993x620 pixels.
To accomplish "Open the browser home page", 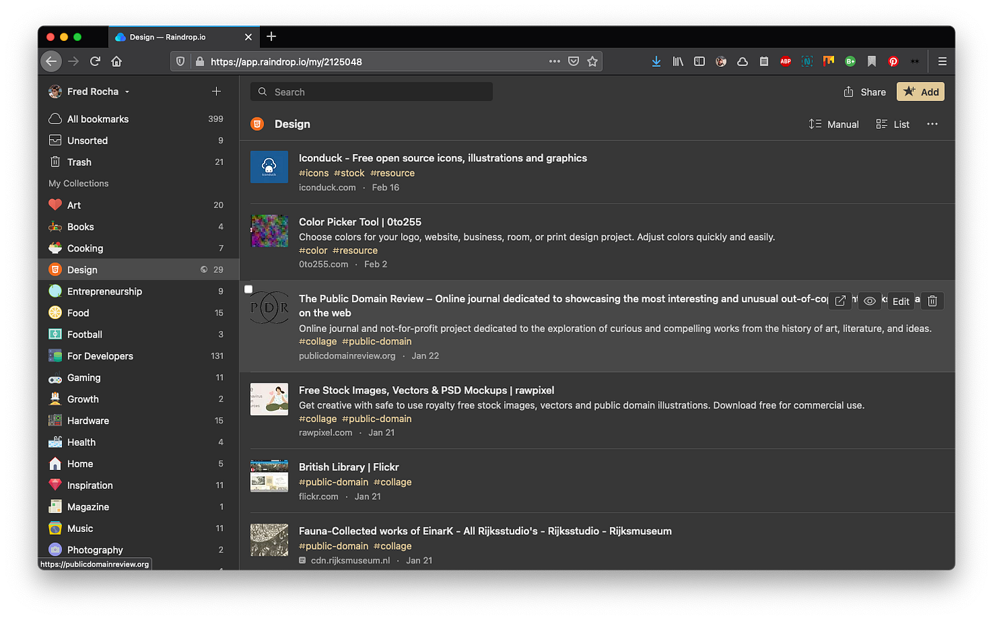I will tap(117, 61).
